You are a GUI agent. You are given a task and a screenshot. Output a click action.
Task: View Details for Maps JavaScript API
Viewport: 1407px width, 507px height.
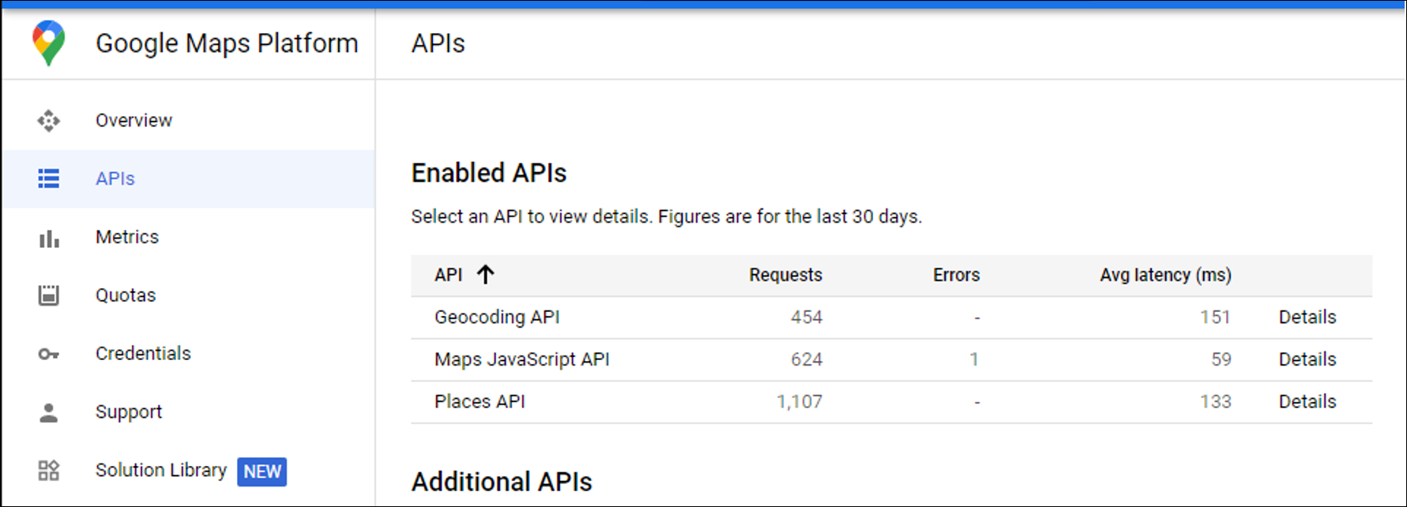tap(1307, 359)
